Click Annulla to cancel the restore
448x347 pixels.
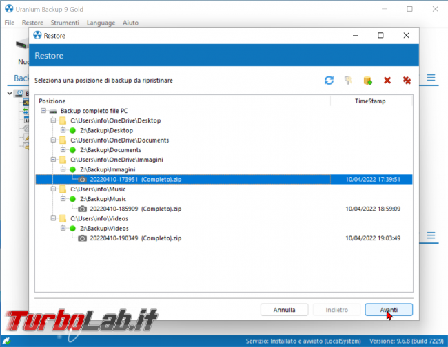[284, 310]
